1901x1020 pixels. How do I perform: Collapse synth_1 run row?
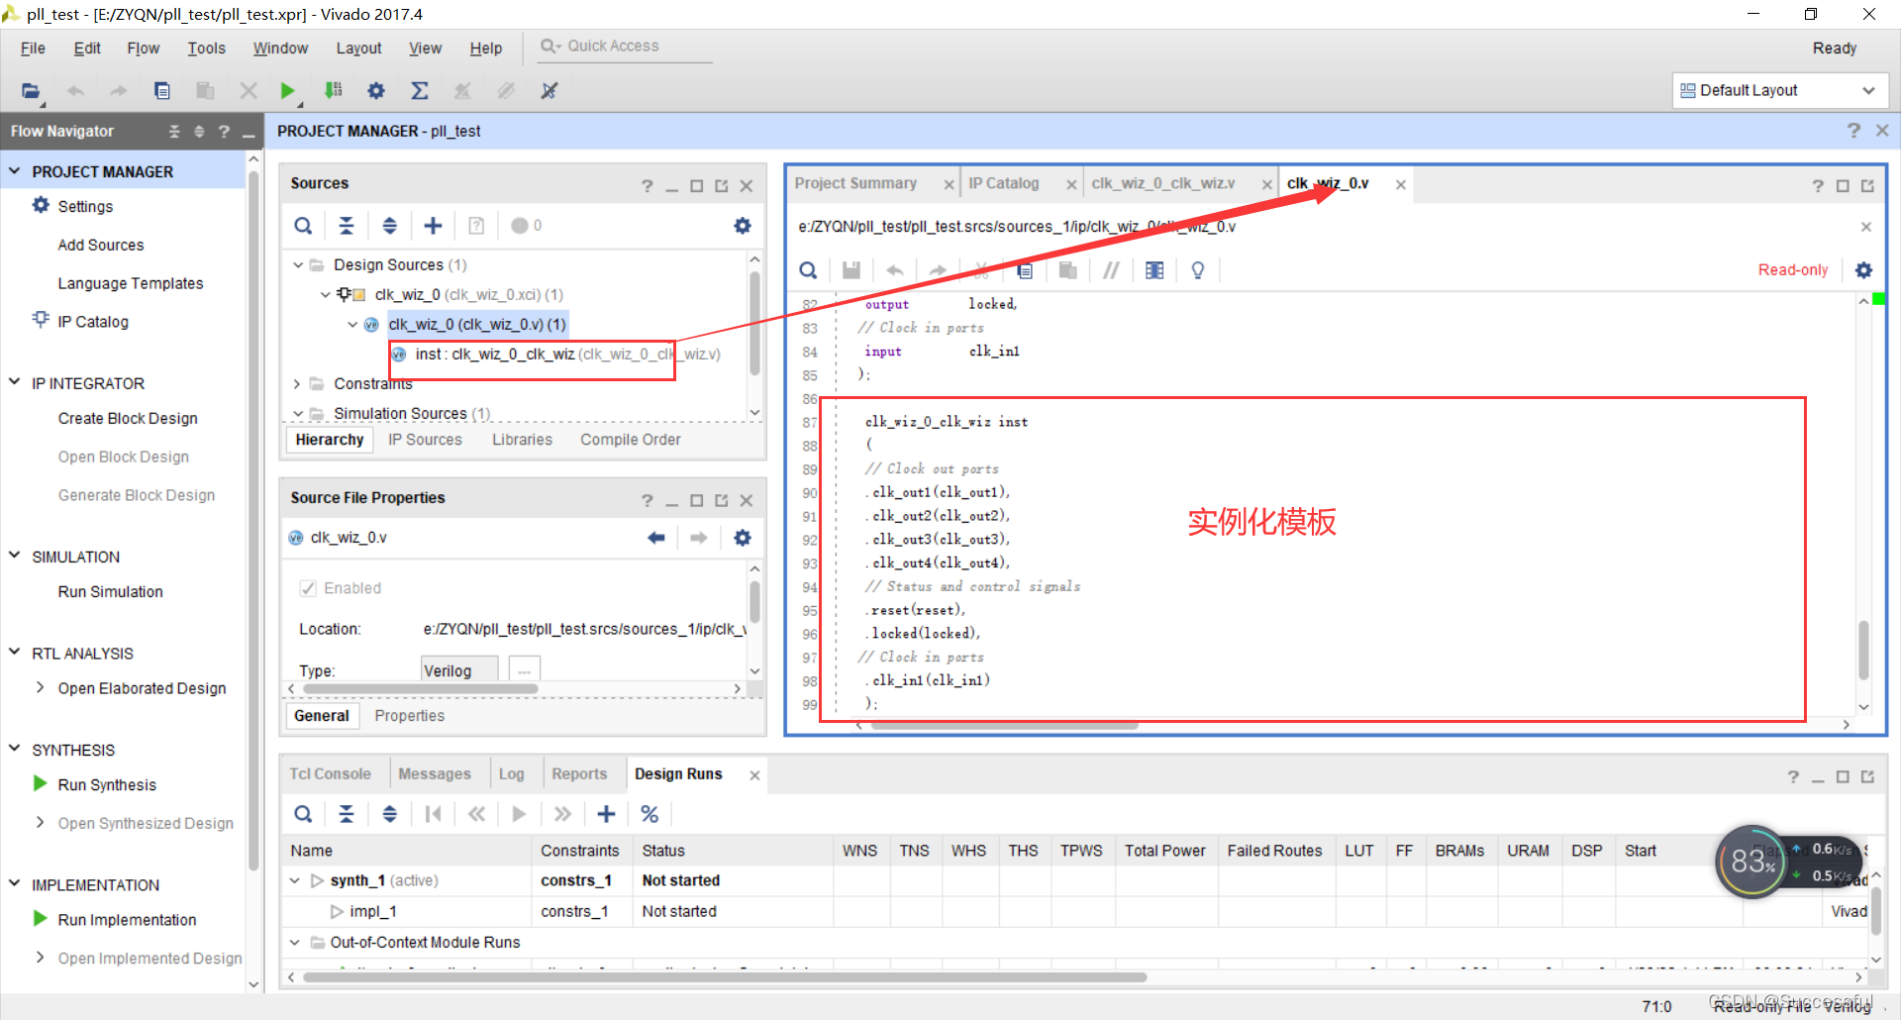click(x=295, y=880)
